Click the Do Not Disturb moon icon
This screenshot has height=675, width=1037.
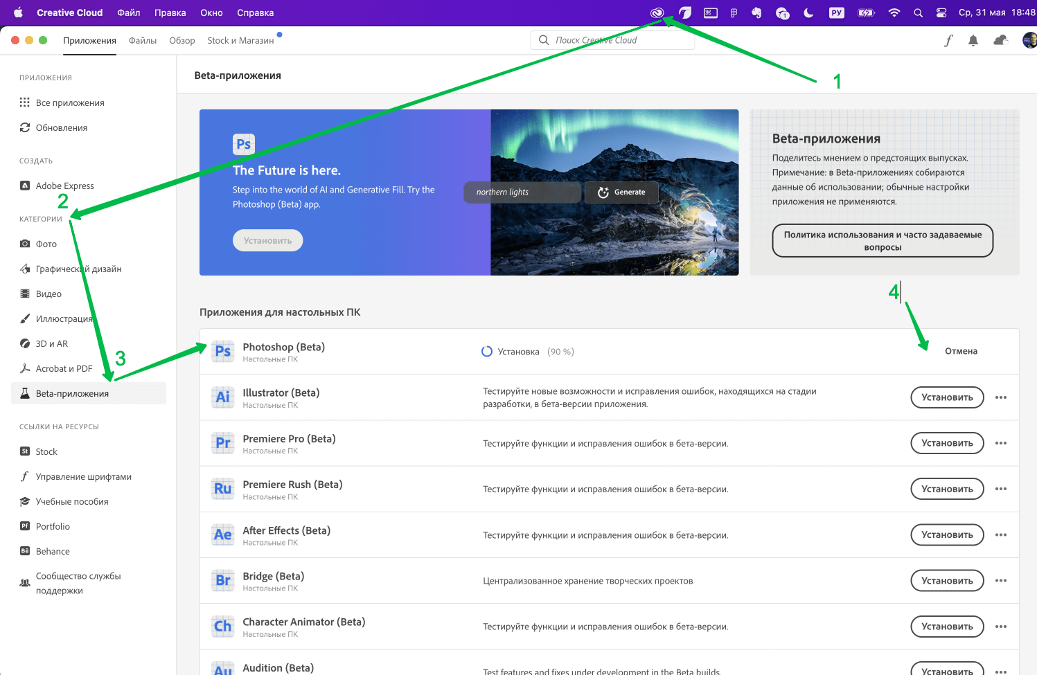coord(808,12)
